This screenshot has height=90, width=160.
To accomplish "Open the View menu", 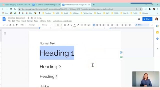I will (18, 21).
